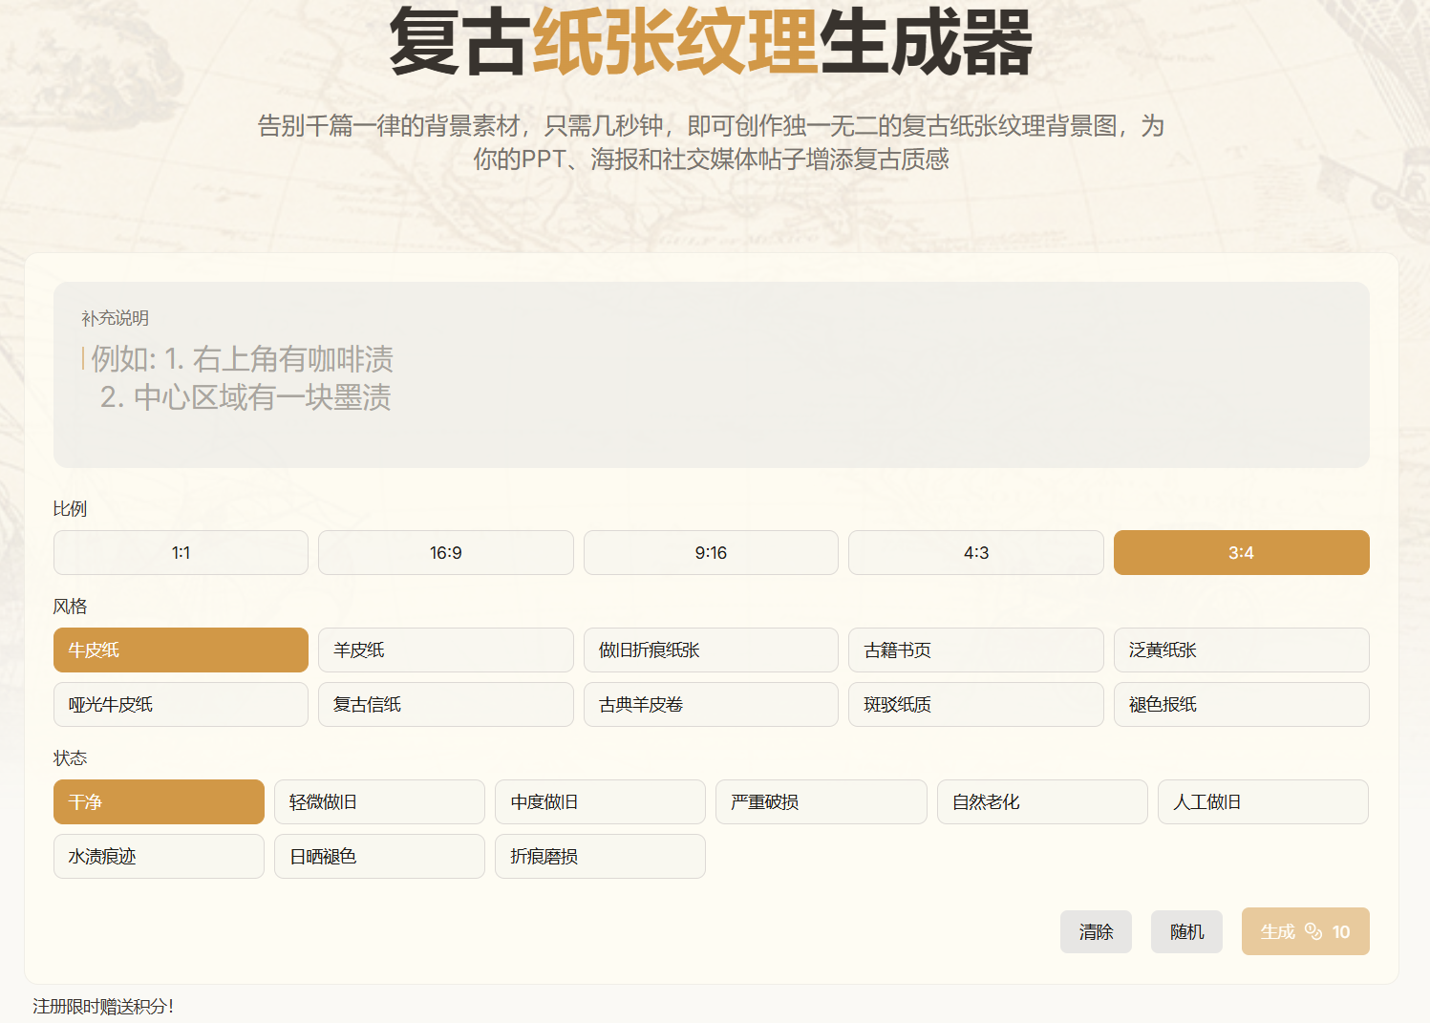Select the 泛黄纸张 style

click(x=1241, y=650)
